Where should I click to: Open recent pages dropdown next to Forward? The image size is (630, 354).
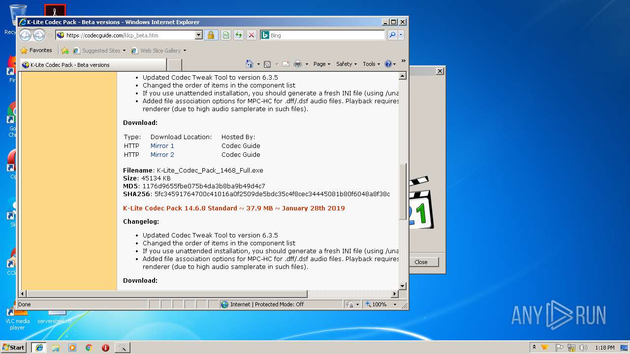[50, 35]
